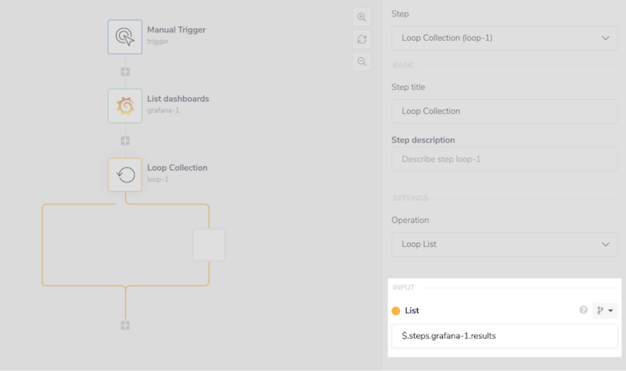Screen dimensions: 626x371
Task: Click the Manual Trigger node icon
Action: click(x=125, y=36)
